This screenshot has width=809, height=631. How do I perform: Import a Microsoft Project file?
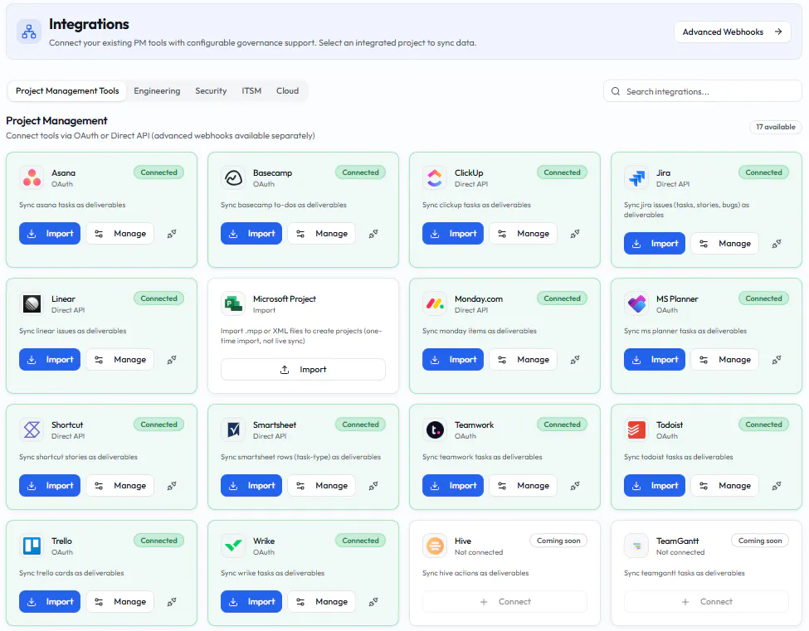coord(303,370)
